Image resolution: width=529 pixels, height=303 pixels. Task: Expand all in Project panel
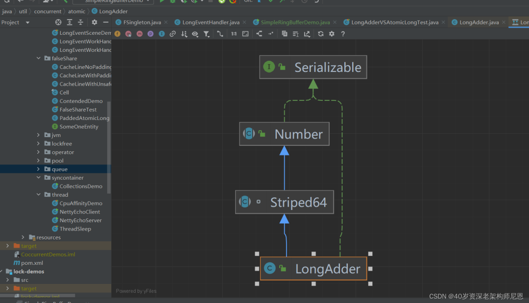pos(70,22)
